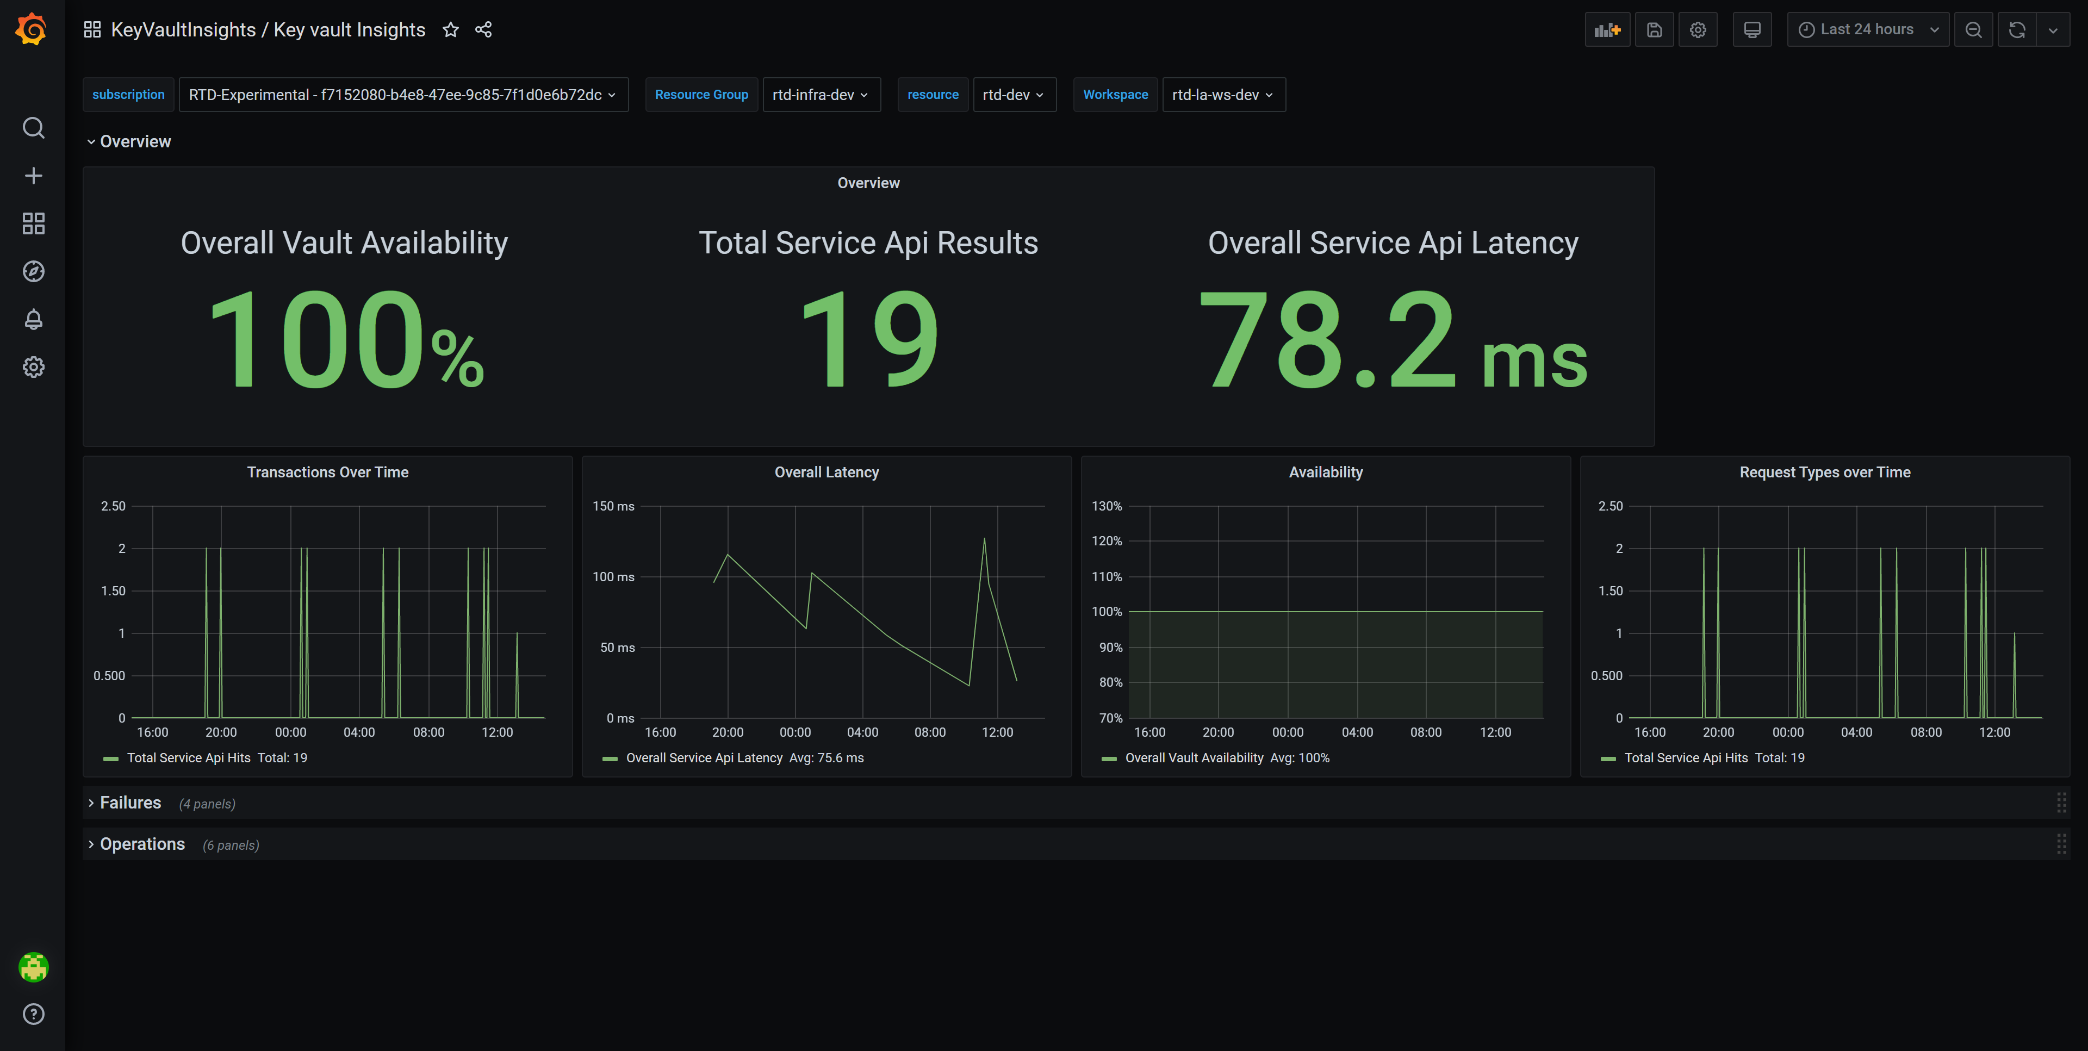2088x1051 pixels.
Task: Click the Save dashboard icon
Action: tap(1654, 30)
